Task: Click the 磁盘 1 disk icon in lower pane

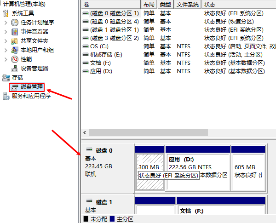Action: [x=89, y=201]
